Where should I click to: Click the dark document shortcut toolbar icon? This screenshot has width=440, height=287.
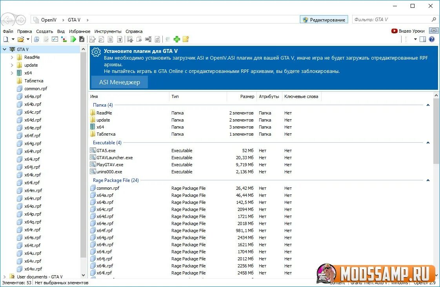pyautogui.click(x=82, y=39)
